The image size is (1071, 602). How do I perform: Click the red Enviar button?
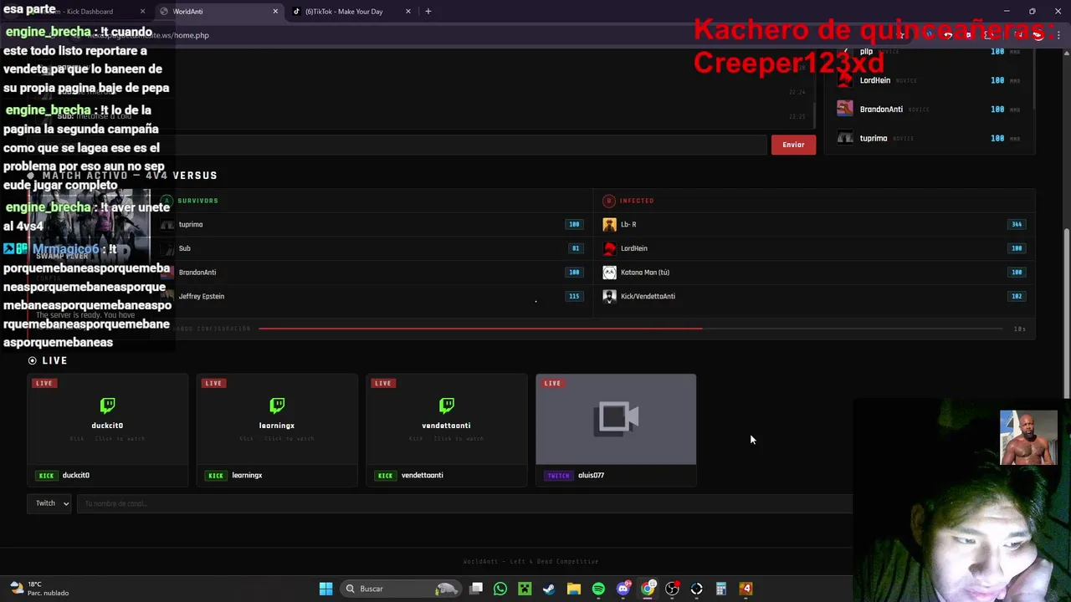pos(793,145)
